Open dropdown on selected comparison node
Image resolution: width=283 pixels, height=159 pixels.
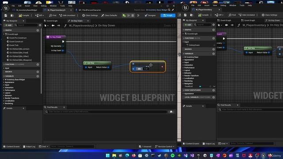(146, 69)
